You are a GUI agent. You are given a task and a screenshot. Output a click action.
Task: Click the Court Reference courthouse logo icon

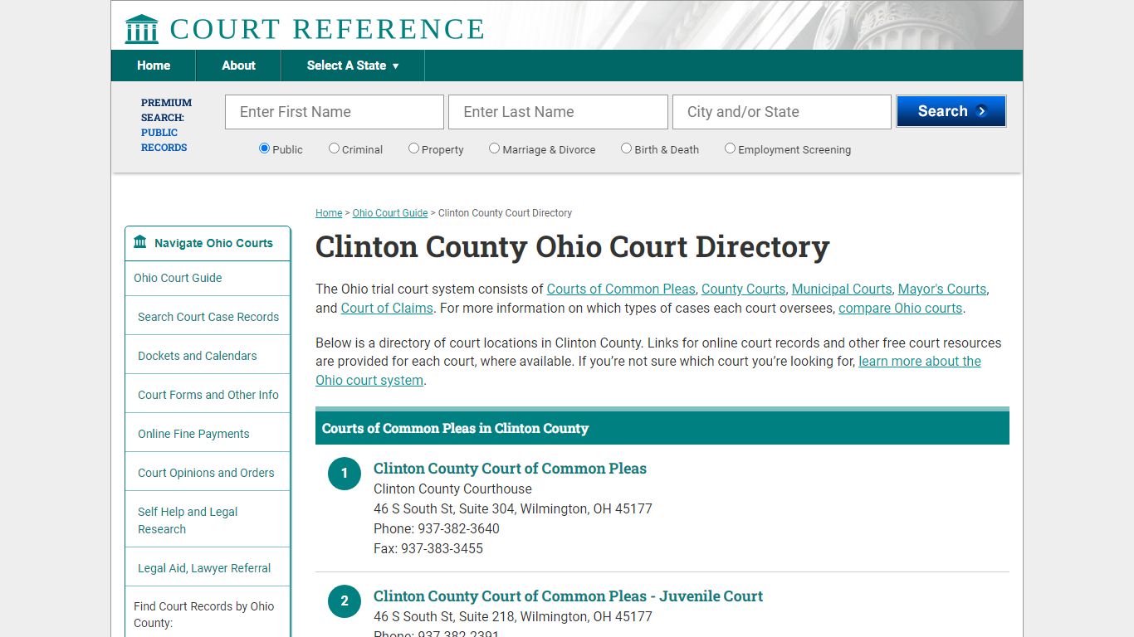click(141, 29)
